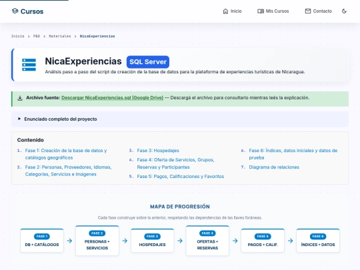Click the chevron after Inicio in breadcrumb
The width and height of the screenshot is (360, 270).
tap(29, 36)
